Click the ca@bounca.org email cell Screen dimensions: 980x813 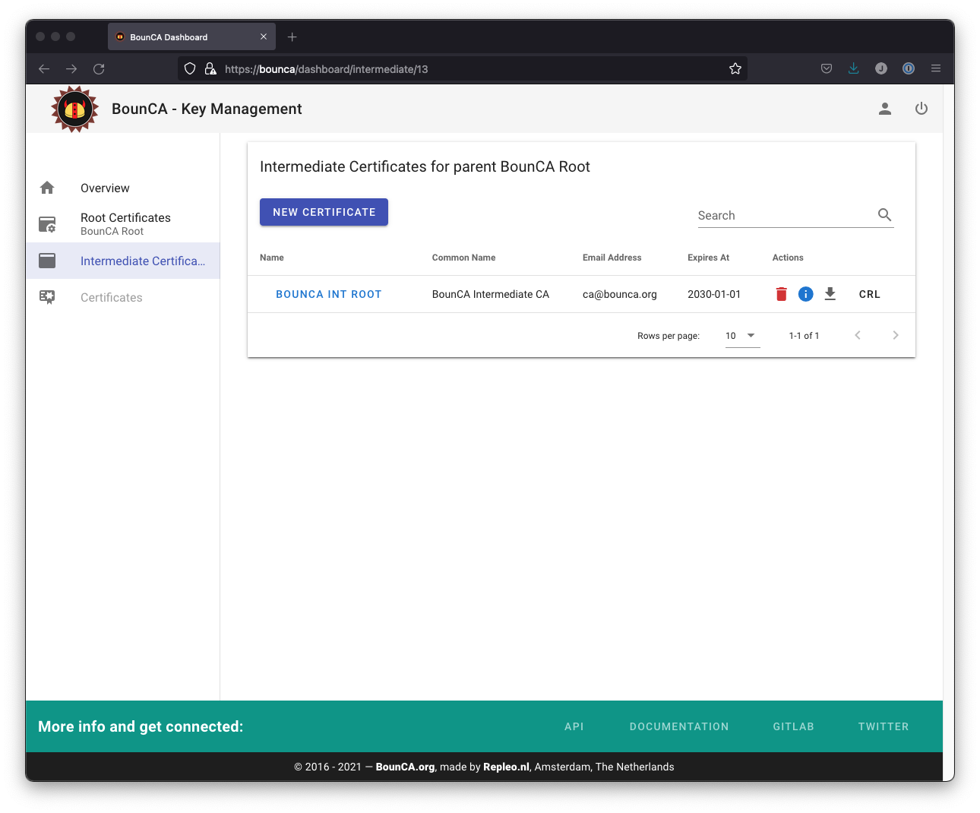click(620, 294)
